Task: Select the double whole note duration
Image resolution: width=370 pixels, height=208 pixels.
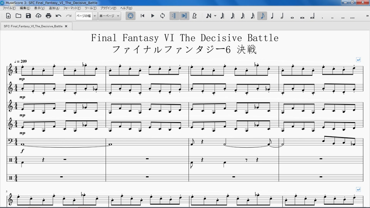Action: coord(302,17)
